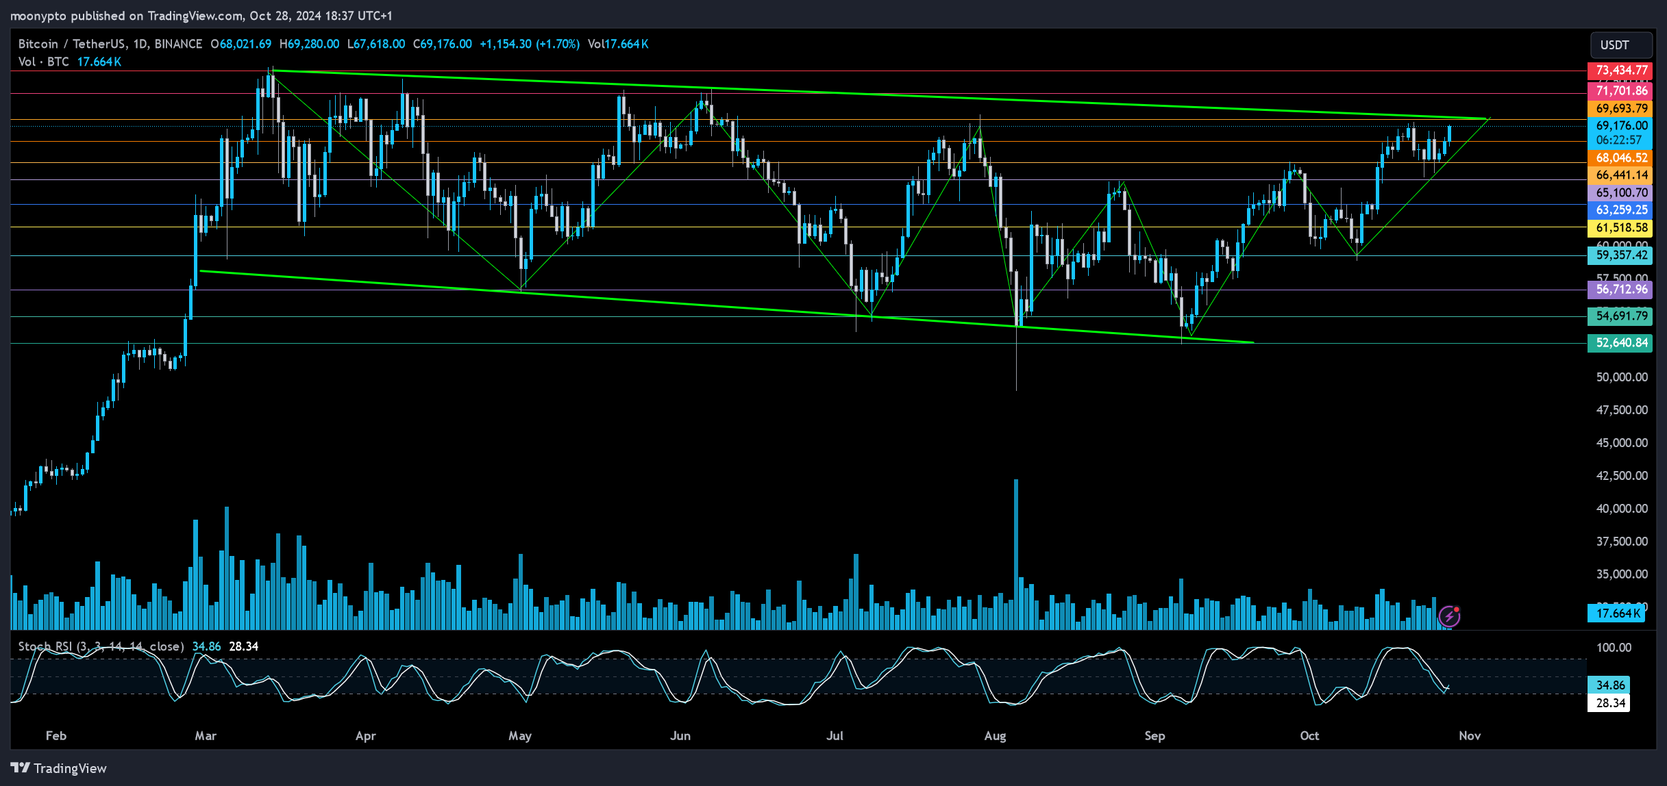This screenshot has height=786, width=1667.
Task: Click the 42,500.00 price axis tick
Action: (1622, 476)
